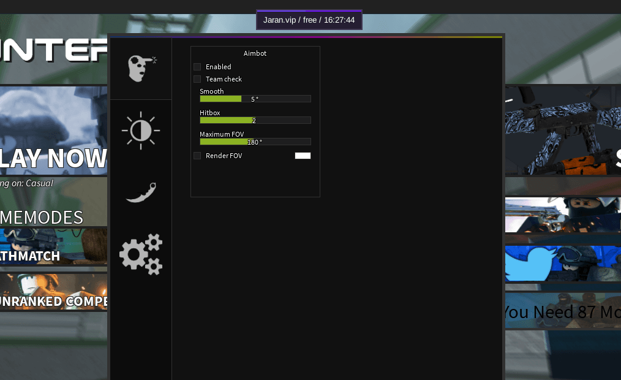Viewport: 621px width, 380px height.
Task: Enable the Render FOV checkbox
Action: point(197,156)
